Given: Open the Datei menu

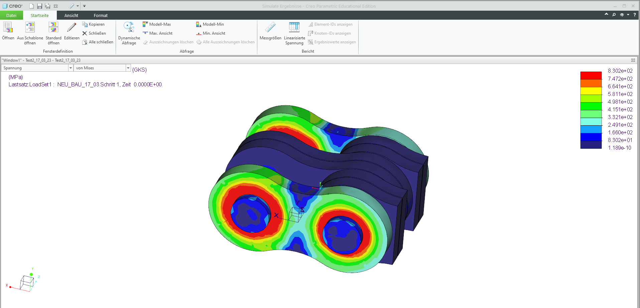Looking at the screenshot, I should point(11,15).
